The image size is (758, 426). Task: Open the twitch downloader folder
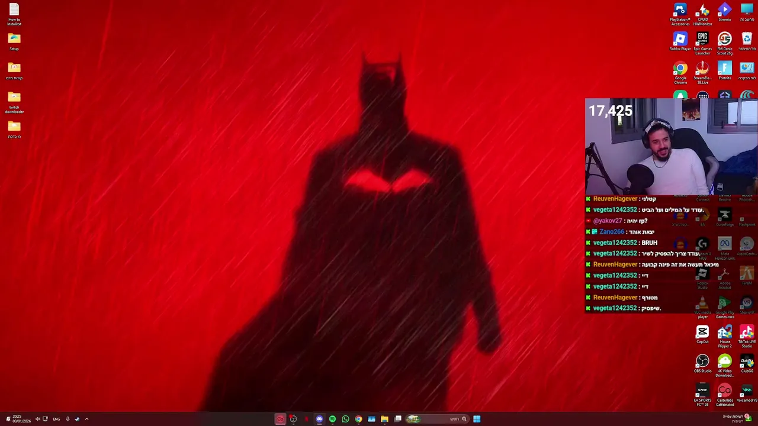14,102
